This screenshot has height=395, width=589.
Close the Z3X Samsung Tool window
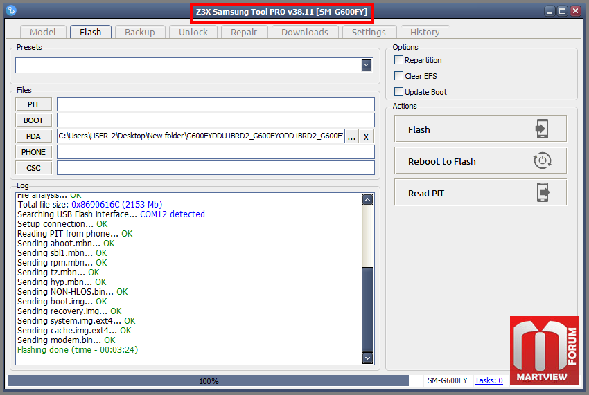pyautogui.click(x=575, y=11)
